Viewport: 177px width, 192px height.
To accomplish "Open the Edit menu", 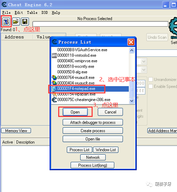I will [19, 12].
